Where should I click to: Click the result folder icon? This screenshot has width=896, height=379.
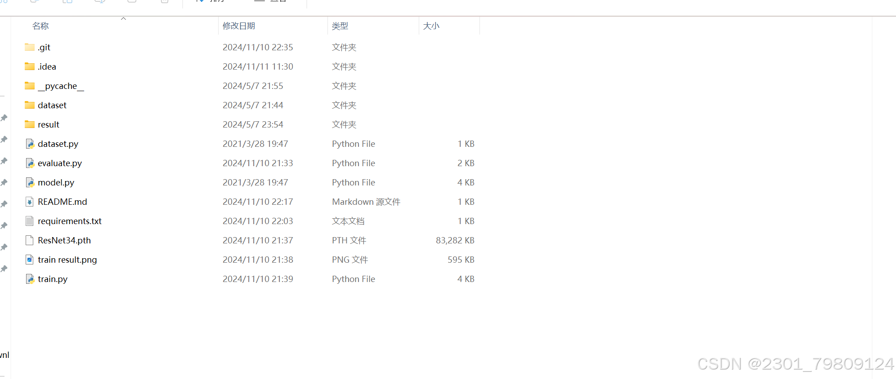coord(30,124)
